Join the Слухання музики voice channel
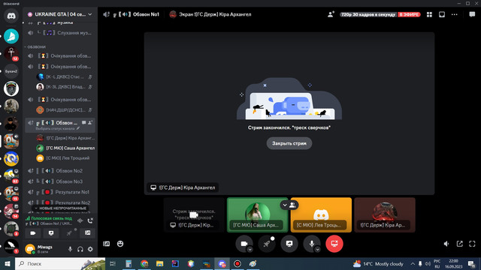 point(61,33)
